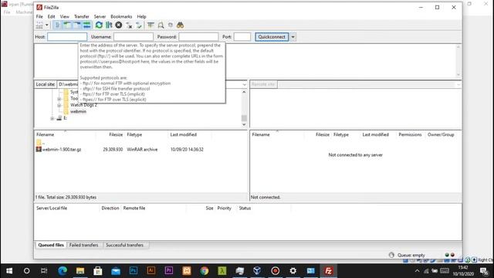Cancel current operation icon
494x278 pixels.
(119, 25)
